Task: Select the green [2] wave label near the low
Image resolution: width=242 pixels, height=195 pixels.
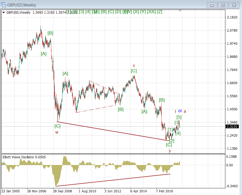Action: 172,141
